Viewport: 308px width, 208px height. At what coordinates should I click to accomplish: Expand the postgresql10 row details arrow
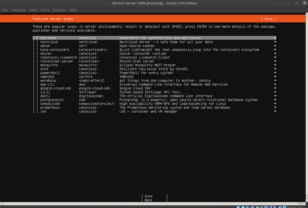coord(275,100)
